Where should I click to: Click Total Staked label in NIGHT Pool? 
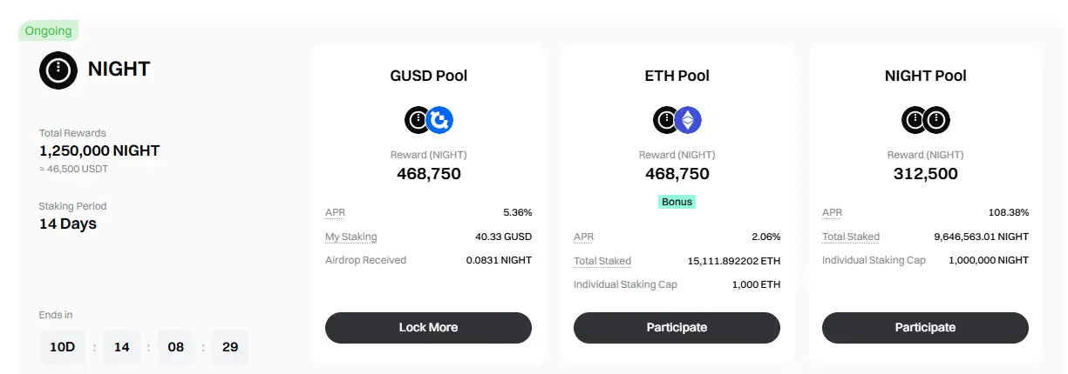coord(851,237)
